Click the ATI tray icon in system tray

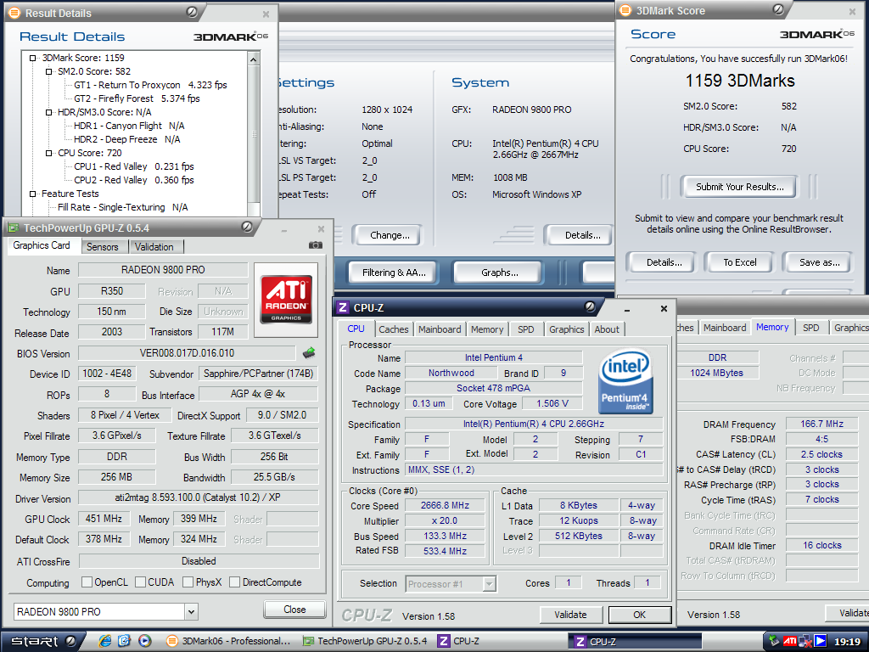tap(790, 642)
